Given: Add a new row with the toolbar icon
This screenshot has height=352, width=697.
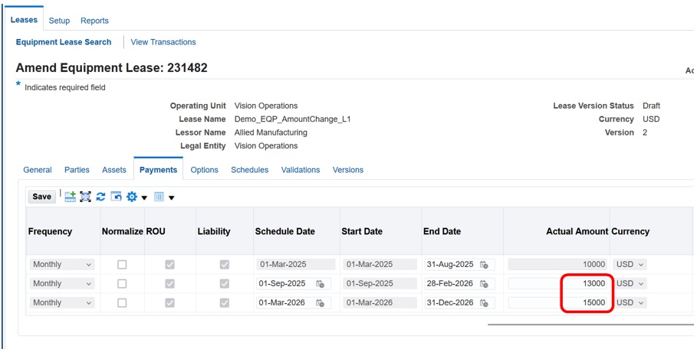Looking at the screenshot, I should 71,197.
